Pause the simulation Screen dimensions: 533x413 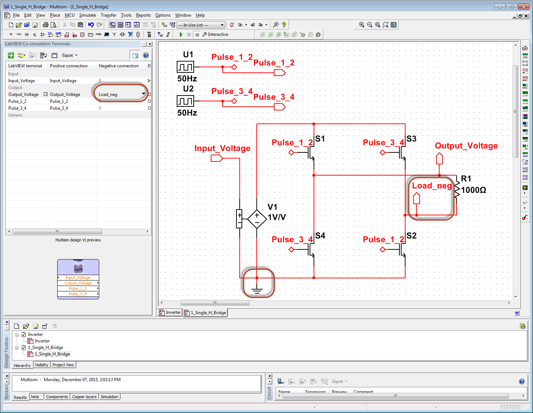(189, 35)
